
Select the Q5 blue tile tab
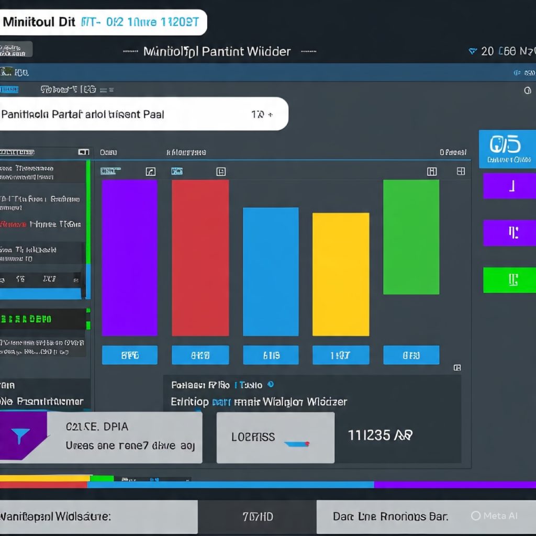click(507, 149)
